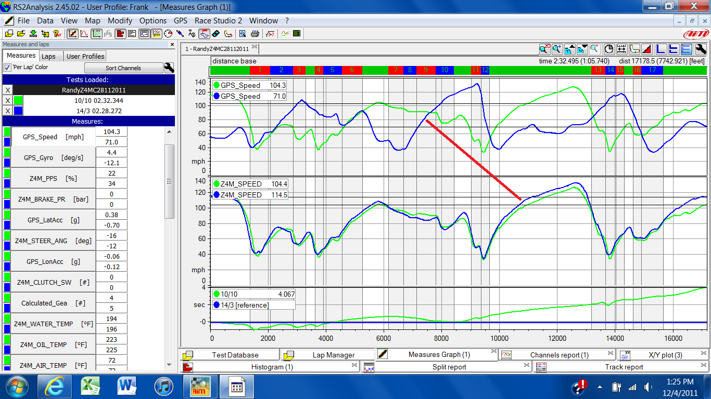Image resolution: width=711 pixels, height=399 pixels.
Task: Open the Measures Graph pencil-on-chart icon
Action: 73,34
